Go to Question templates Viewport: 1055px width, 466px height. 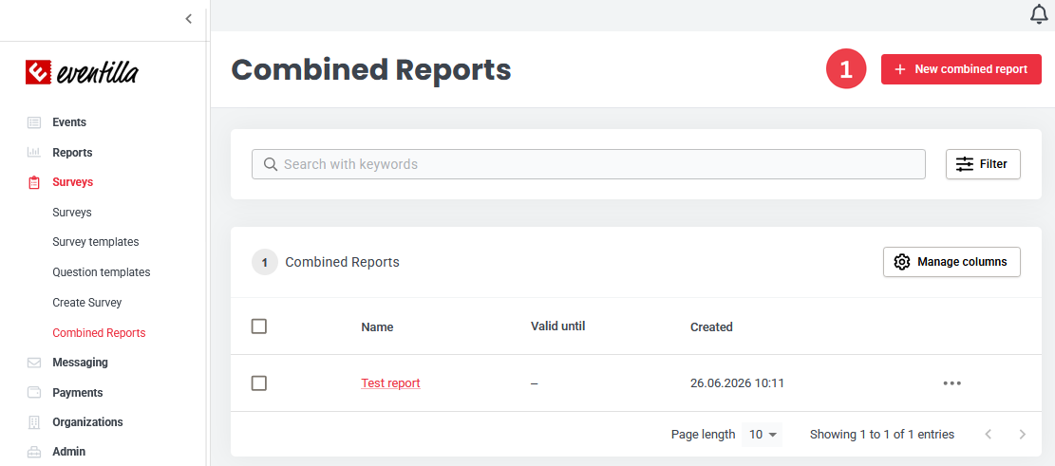point(101,272)
